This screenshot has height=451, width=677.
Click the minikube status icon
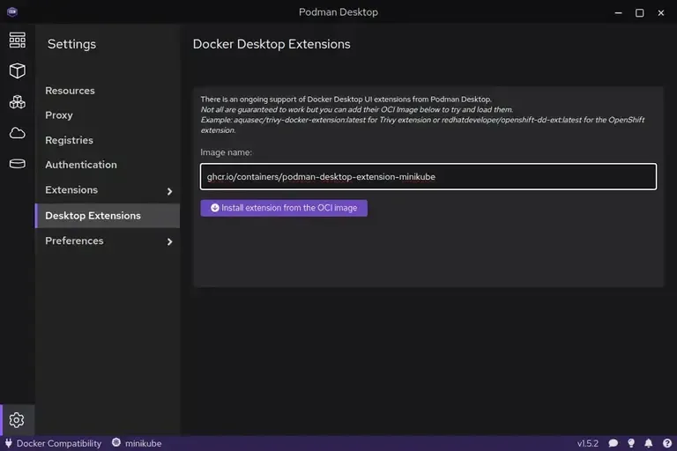[x=116, y=442]
